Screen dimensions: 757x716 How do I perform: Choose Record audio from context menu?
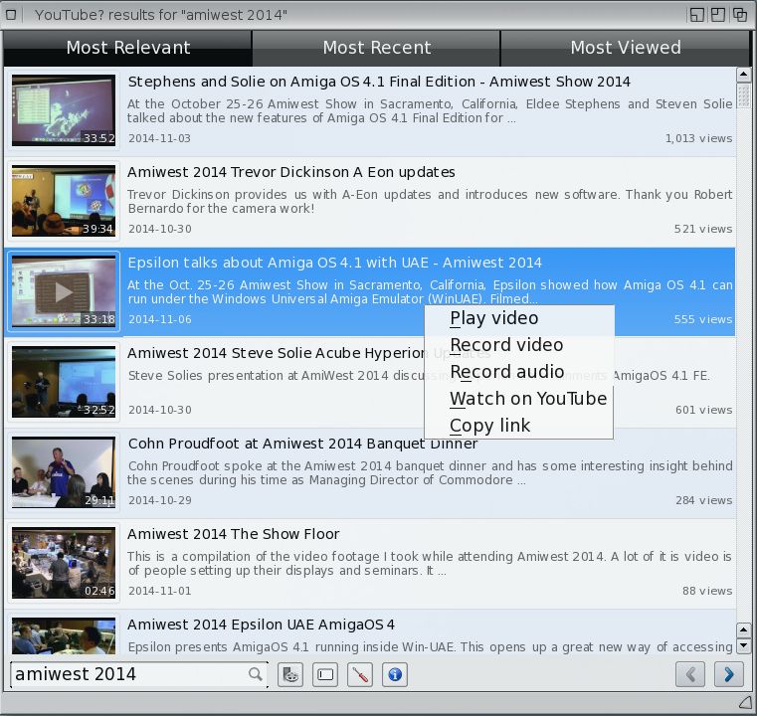[x=519, y=372]
